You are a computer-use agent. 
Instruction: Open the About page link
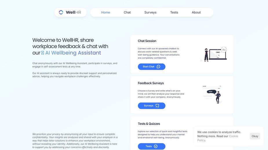pos(196,12)
